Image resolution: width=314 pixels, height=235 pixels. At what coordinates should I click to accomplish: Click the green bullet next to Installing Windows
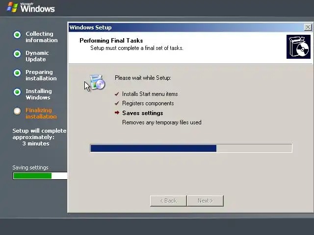pos(17,92)
